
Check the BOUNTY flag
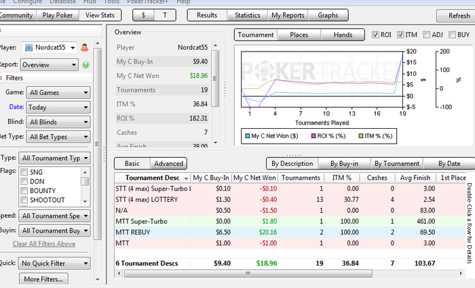[x=24, y=191]
